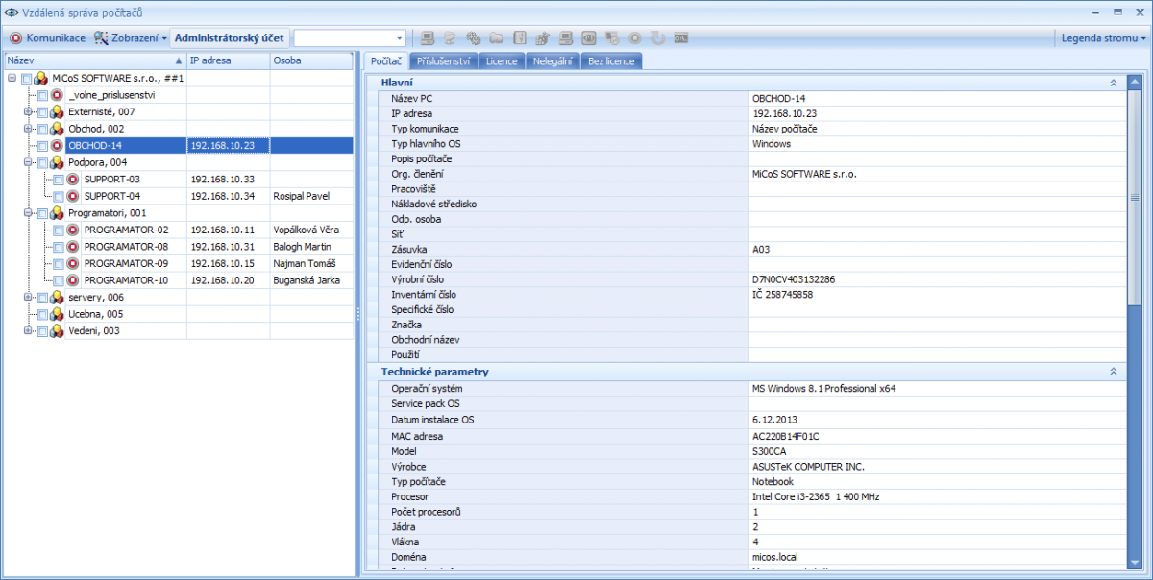Tick the SUPPORT-04 checkbox
1153x580 pixels.
(58, 197)
